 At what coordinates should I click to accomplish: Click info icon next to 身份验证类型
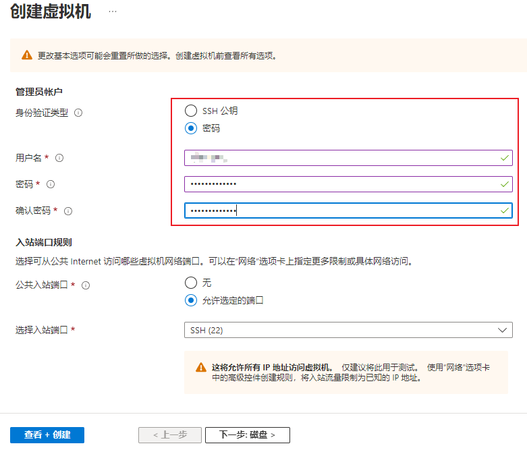point(78,113)
